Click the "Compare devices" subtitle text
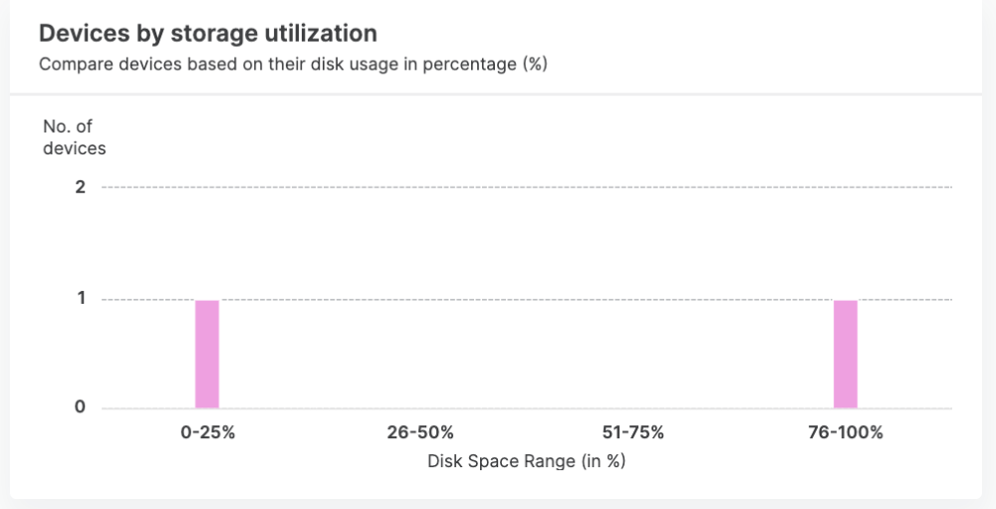 (x=294, y=65)
